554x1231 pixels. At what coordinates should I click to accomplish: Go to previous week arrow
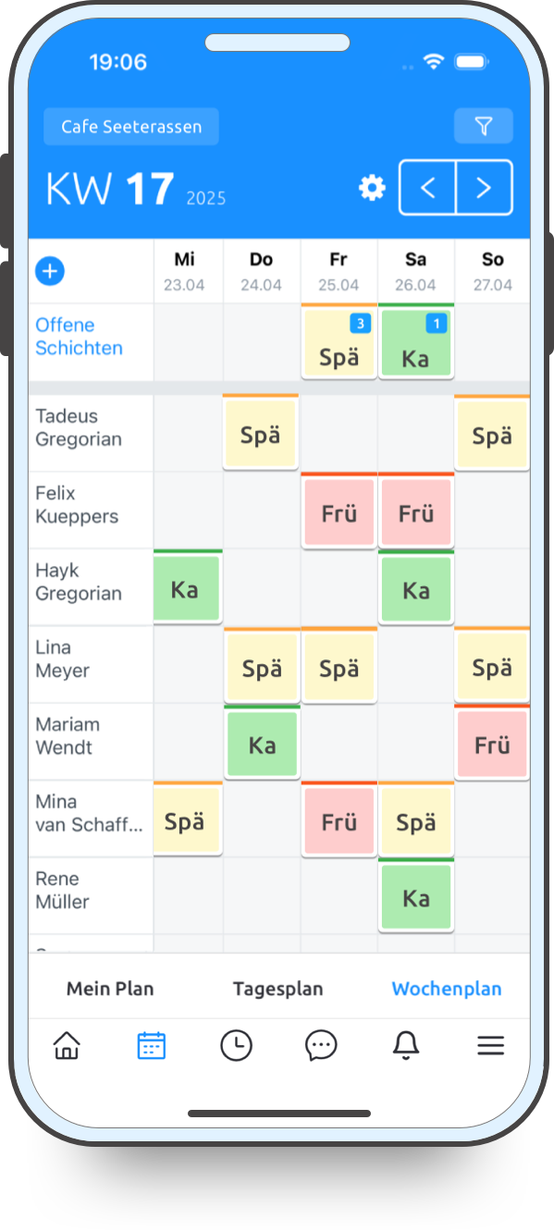[427, 188]
